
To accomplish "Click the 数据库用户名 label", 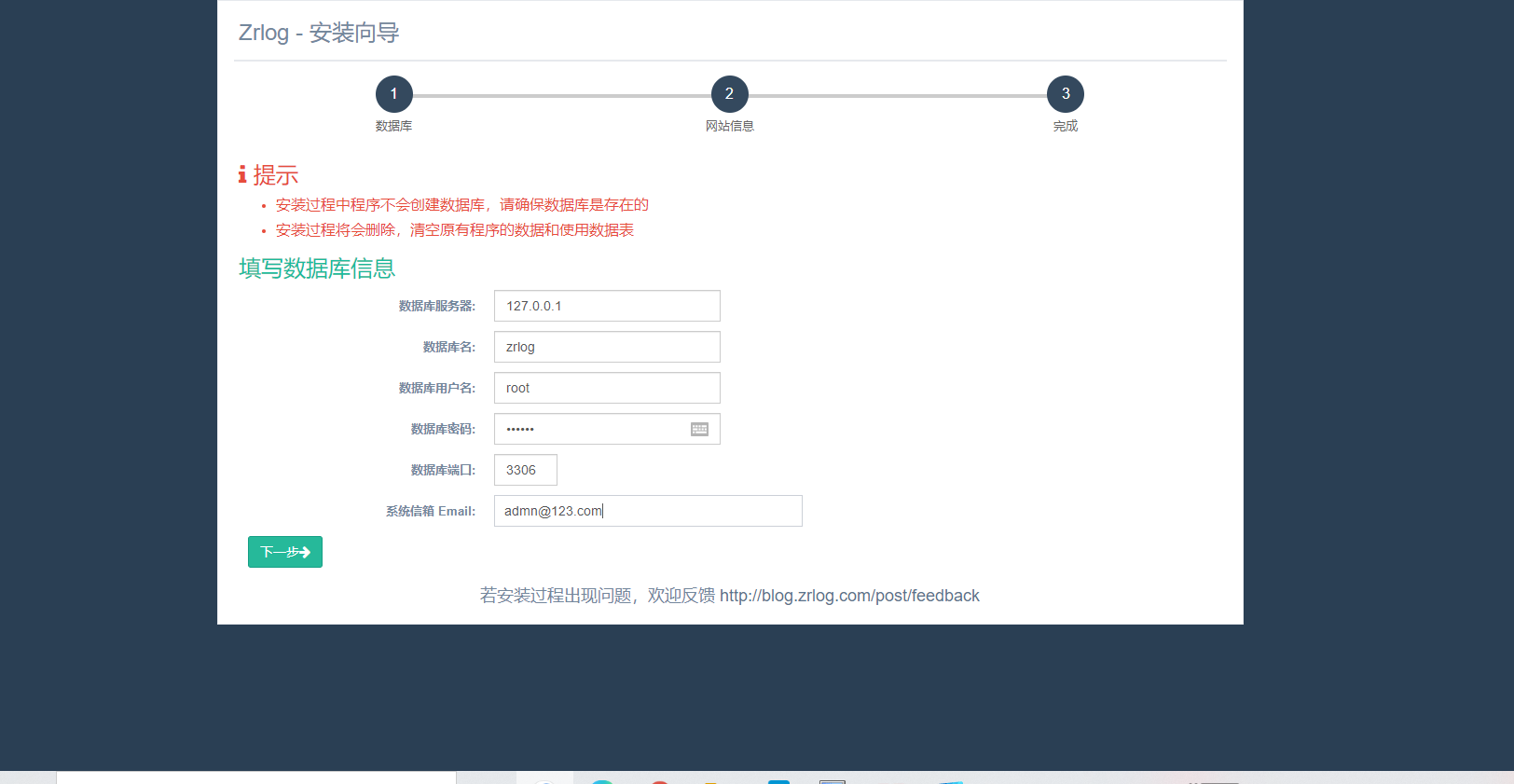I will (437, 388).
